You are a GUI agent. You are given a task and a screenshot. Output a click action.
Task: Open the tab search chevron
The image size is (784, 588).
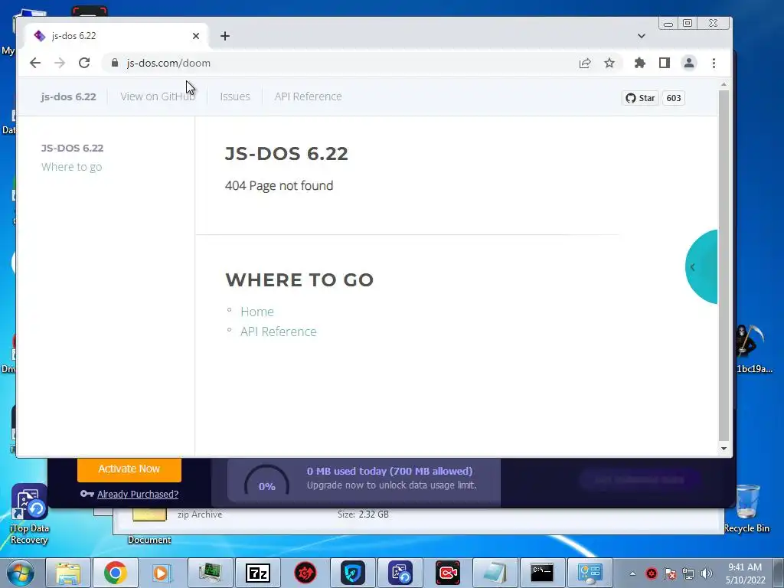pyautogui.click(x=641, y=36)
